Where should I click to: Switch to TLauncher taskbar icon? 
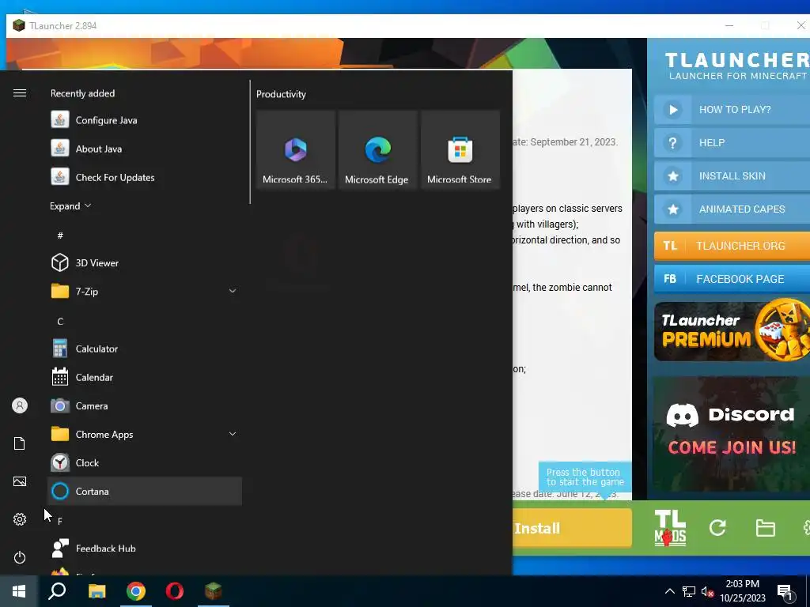point(214,591)
